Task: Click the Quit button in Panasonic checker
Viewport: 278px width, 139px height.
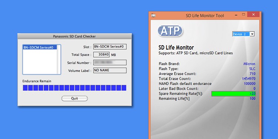Action: pyautogui.click(x=75, y=98)
